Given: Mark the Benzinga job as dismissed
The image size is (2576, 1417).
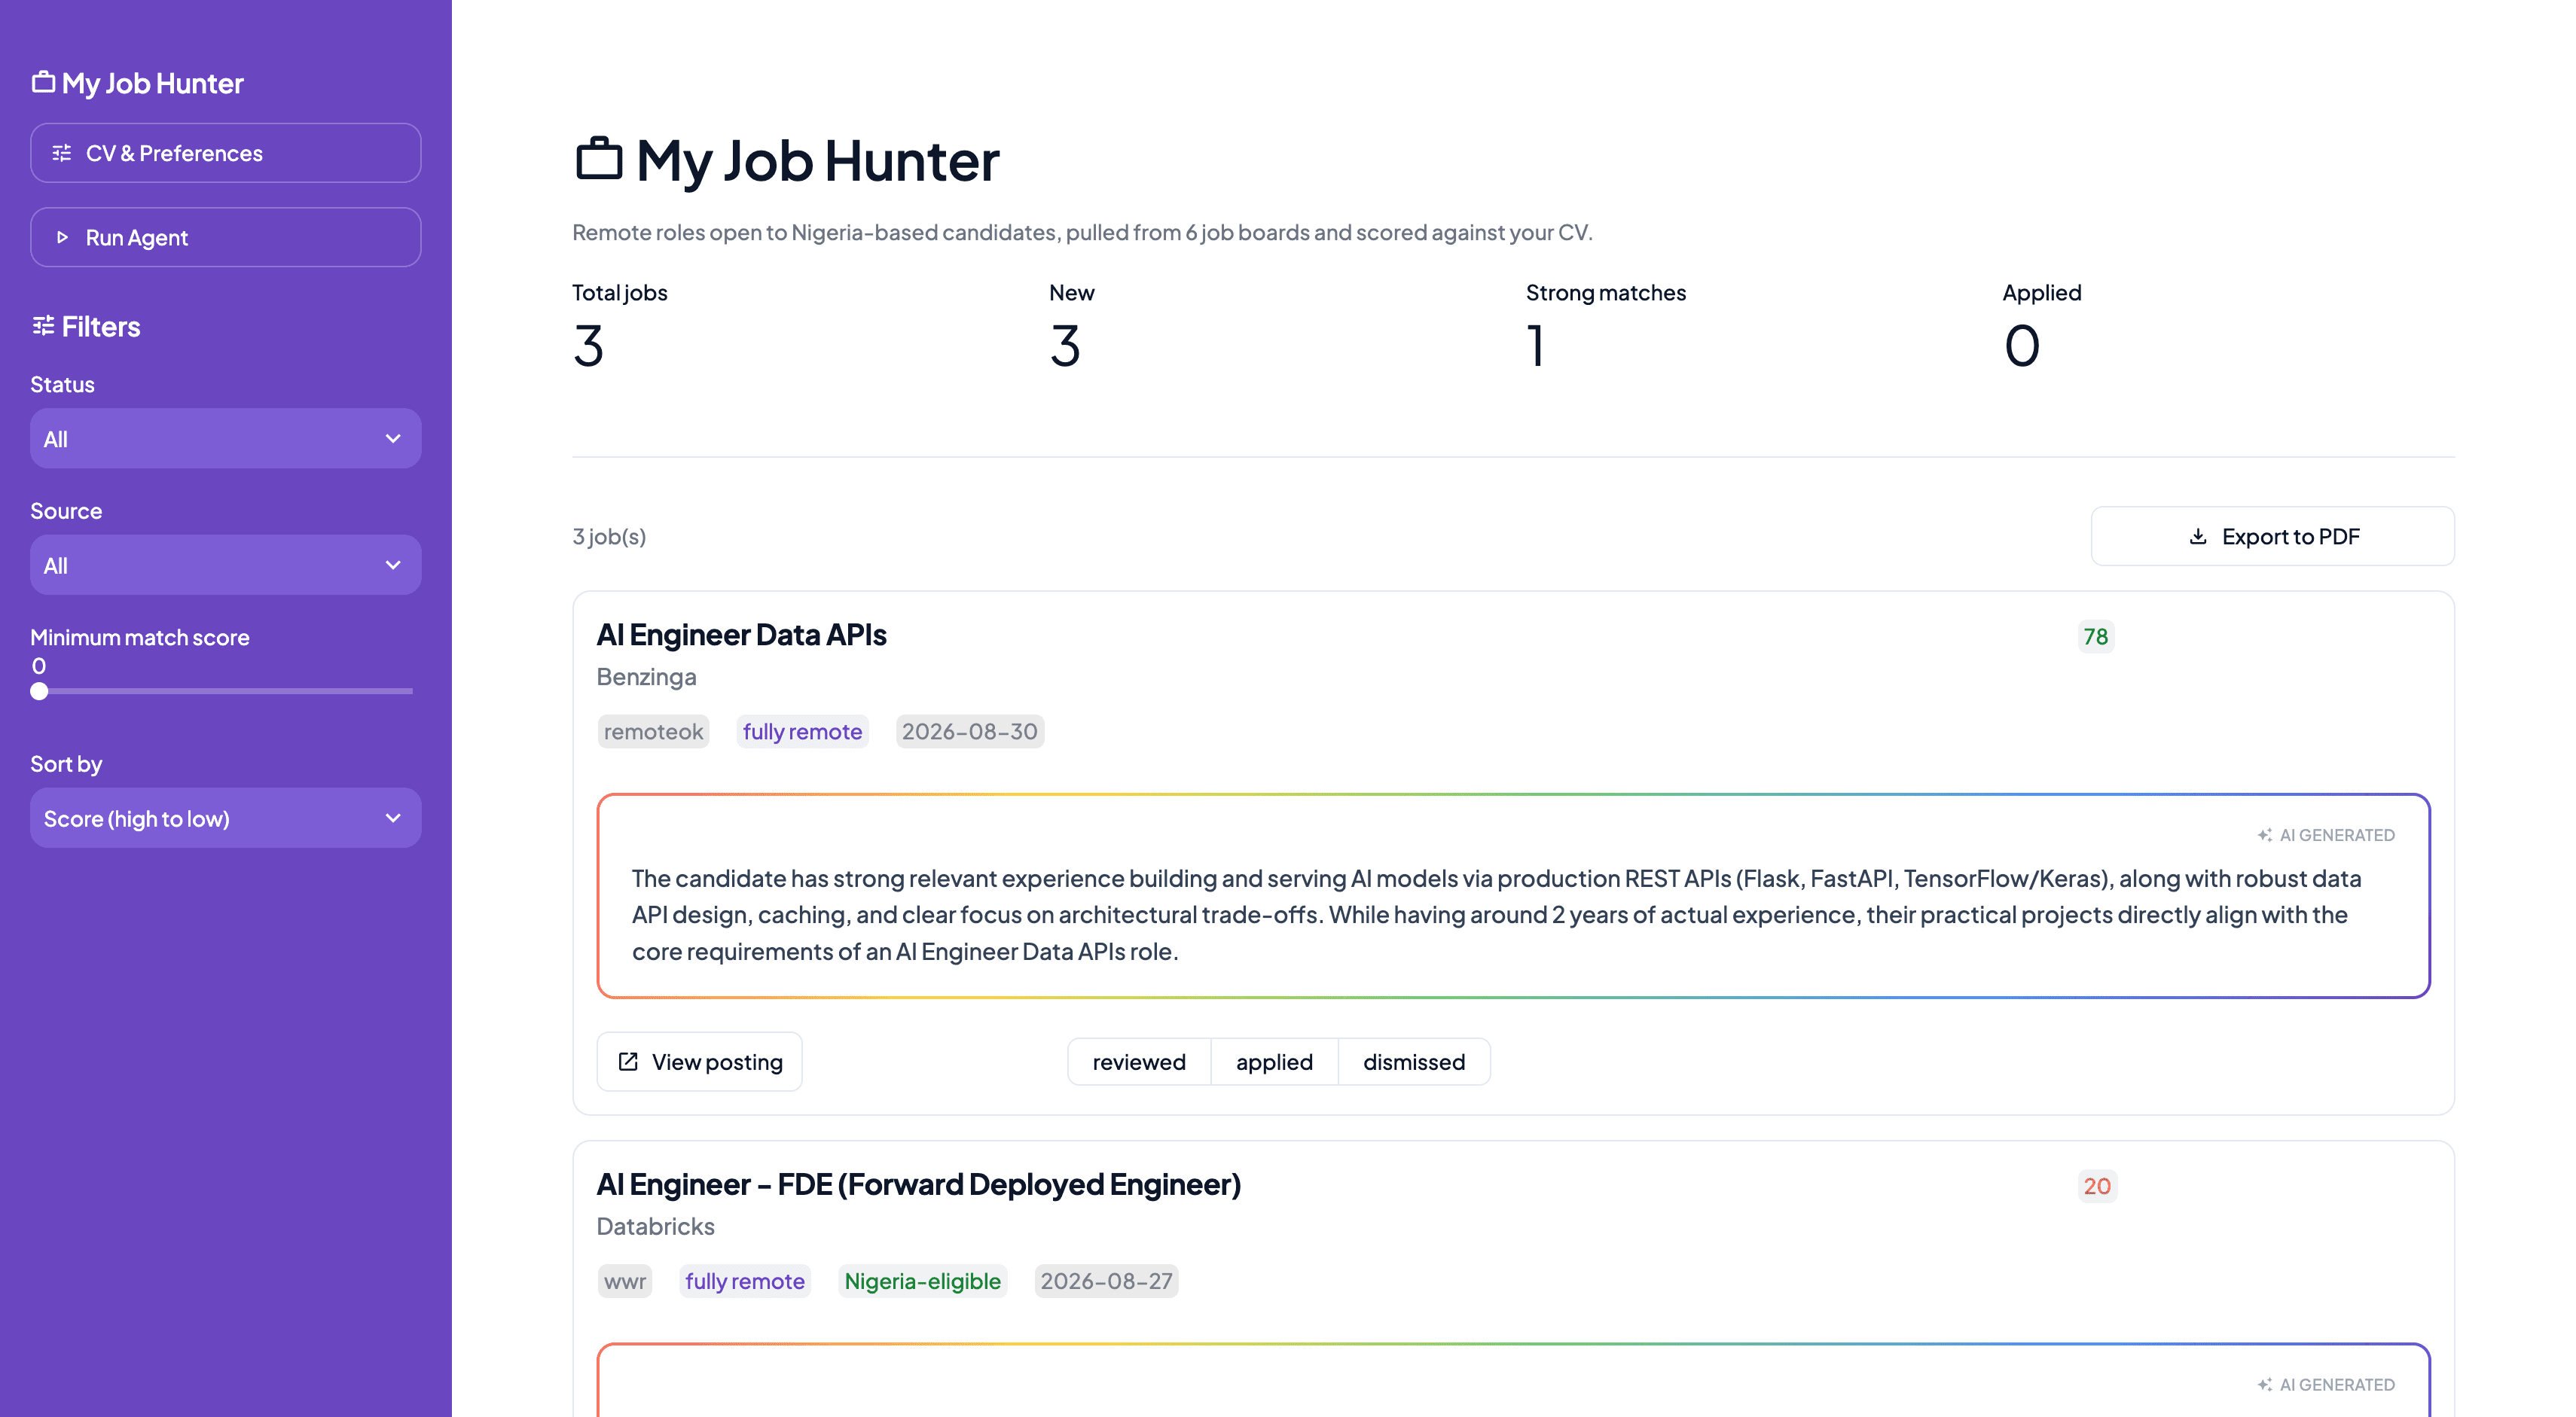Looking at the screenshot, I should (1414, 1062).
